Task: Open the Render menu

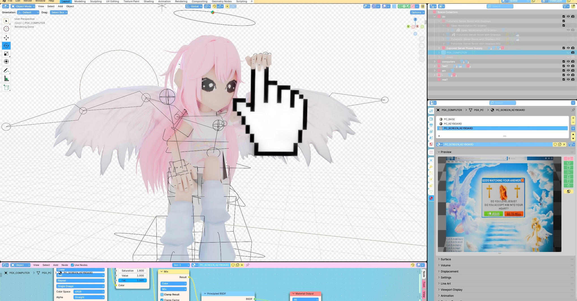Action: click(28, 1)
